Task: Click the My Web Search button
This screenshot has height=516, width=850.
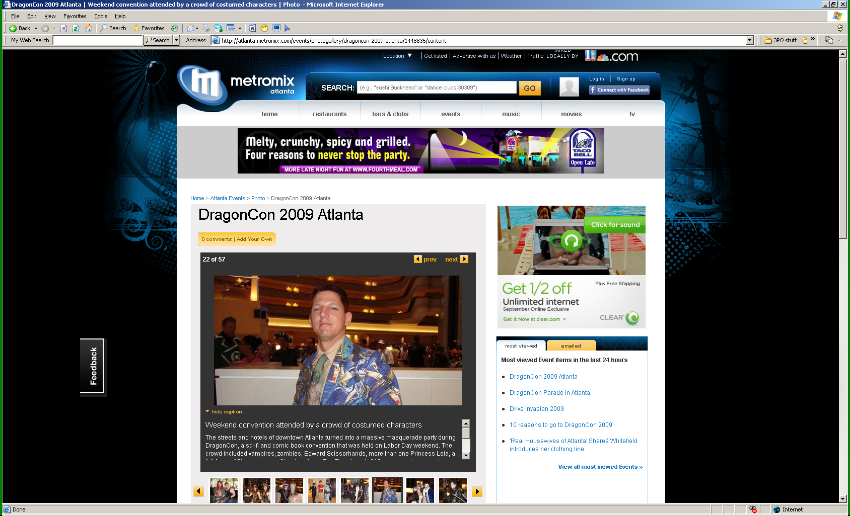Action: [x=158, y=40]
